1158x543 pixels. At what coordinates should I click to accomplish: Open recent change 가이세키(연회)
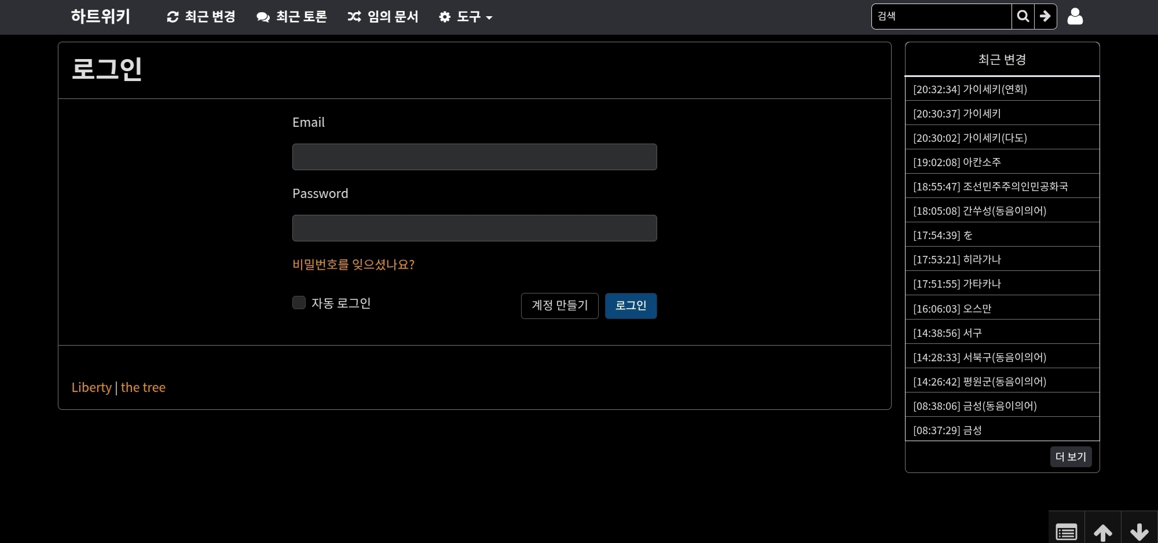pyautogui.click(x=1002, y=89)
